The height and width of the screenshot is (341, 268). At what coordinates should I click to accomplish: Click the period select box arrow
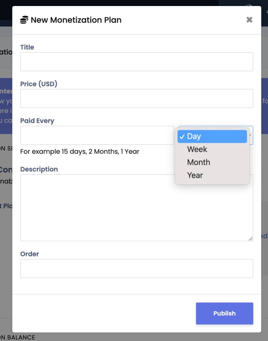250,135
